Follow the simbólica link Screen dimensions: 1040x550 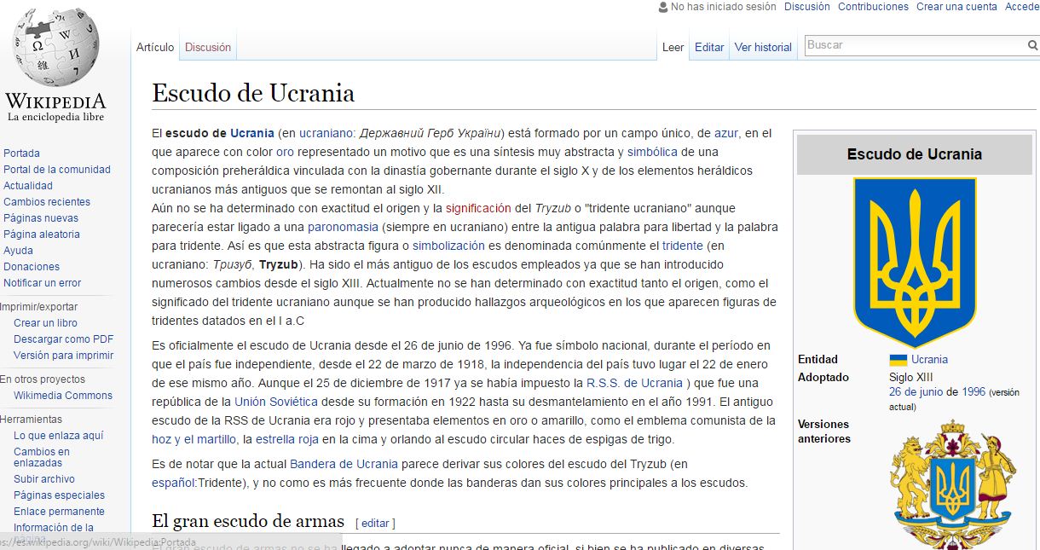pyautogui.click(x=652, y=152)
